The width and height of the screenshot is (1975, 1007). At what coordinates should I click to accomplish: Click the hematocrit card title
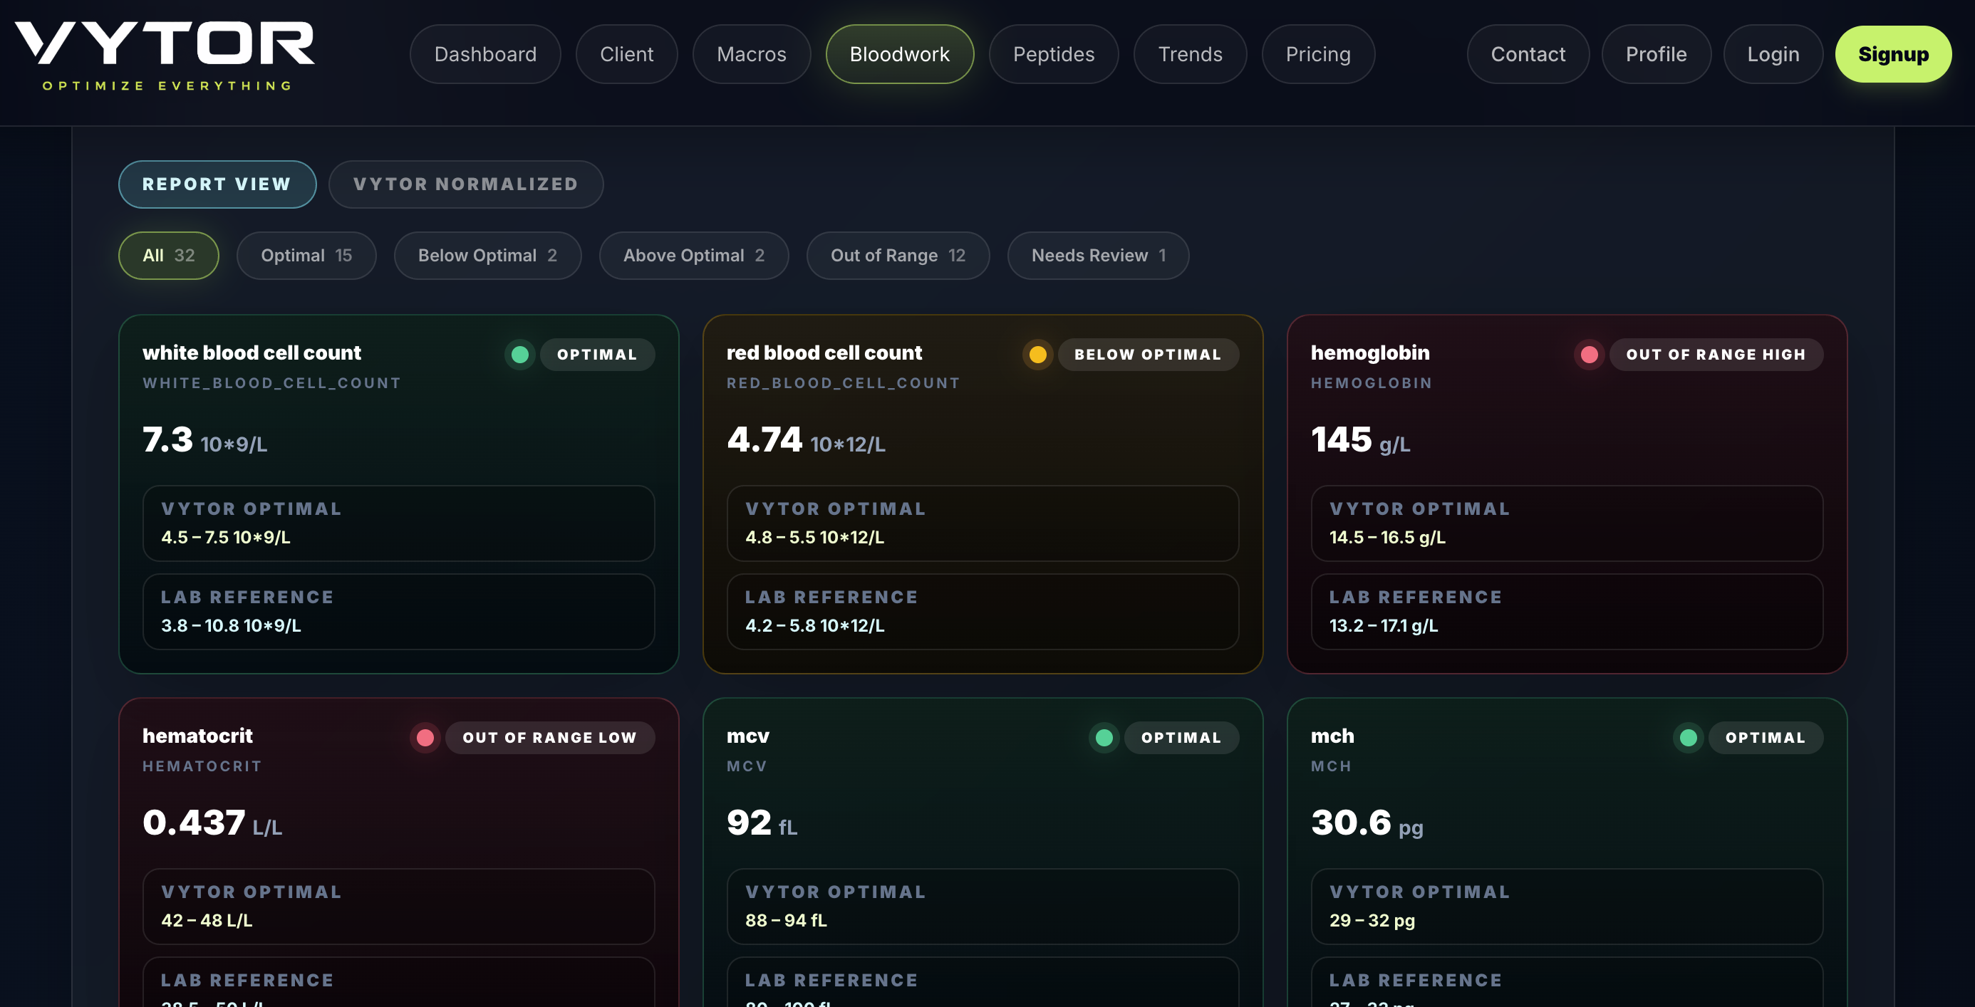tap(197, 736)
